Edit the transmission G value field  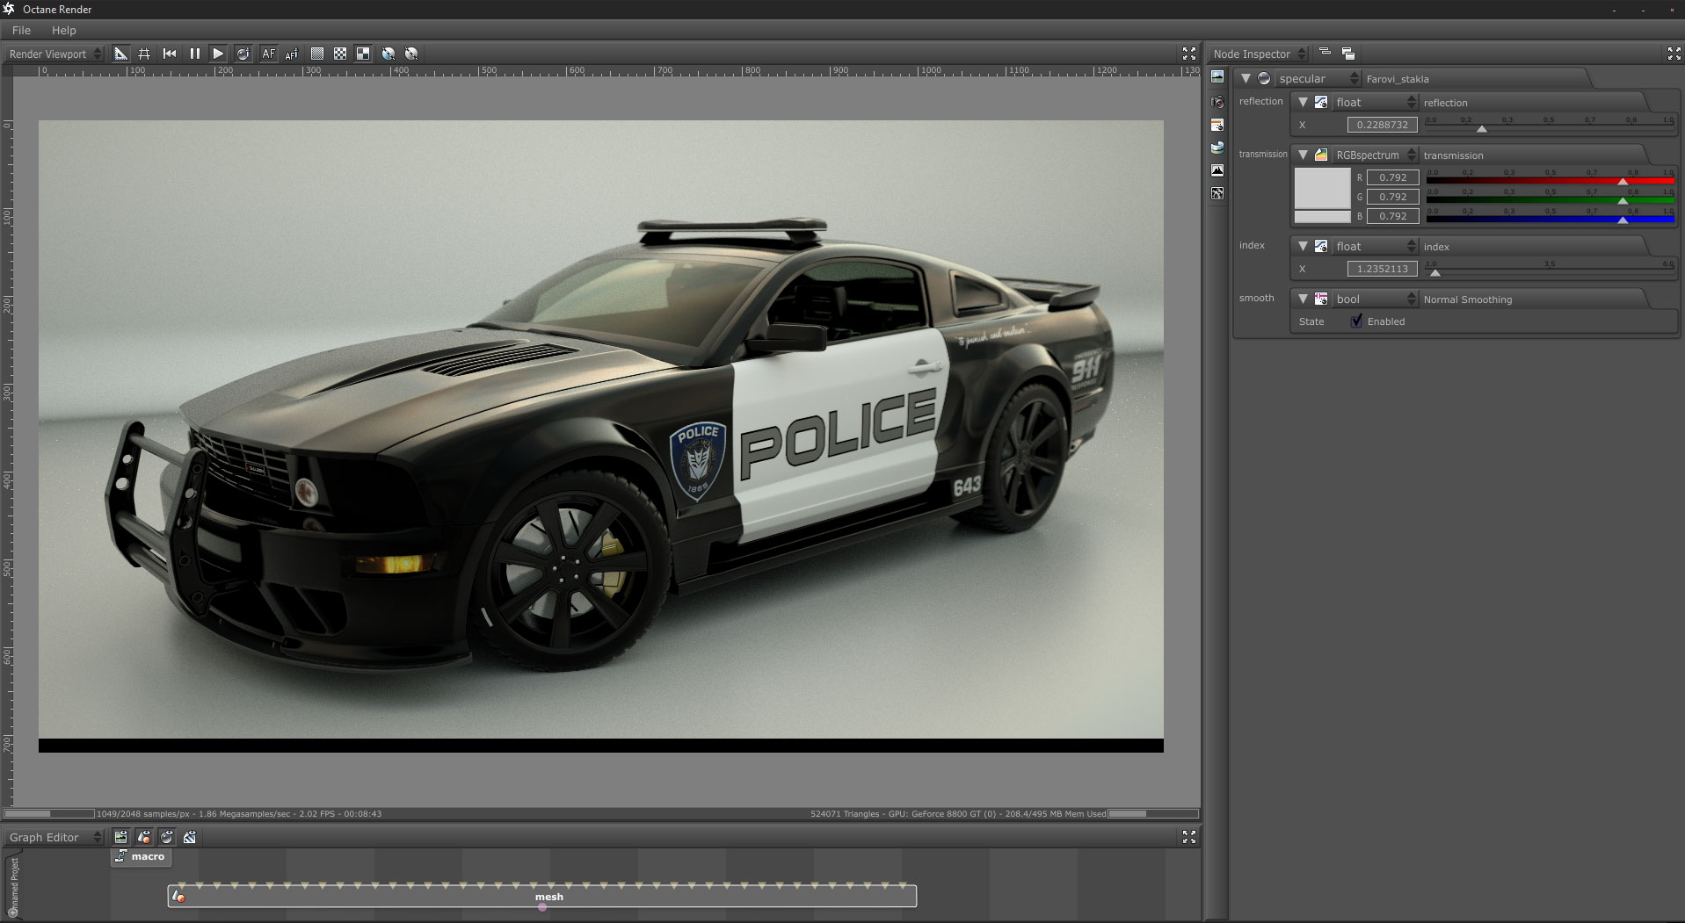coord(1393,197)
